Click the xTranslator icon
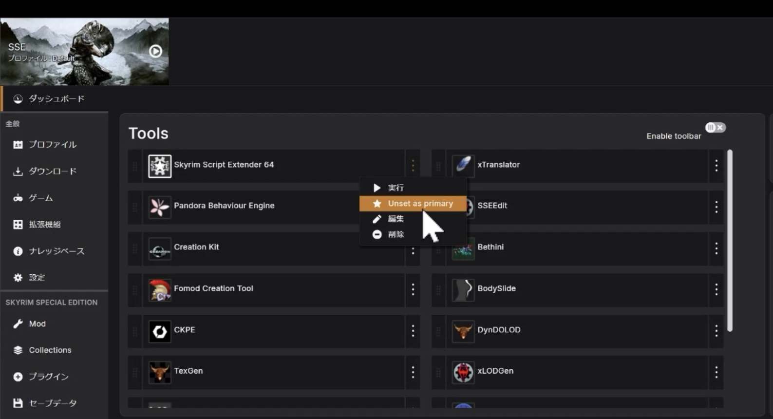 463,166
